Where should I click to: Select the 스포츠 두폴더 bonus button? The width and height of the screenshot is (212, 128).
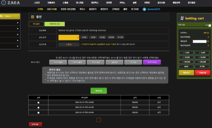click(x=58, y=62)
